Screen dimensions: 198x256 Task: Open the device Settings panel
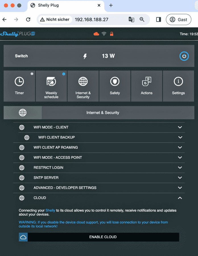178,86
